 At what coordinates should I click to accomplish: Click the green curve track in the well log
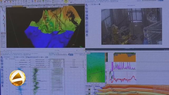pos(36,81)
